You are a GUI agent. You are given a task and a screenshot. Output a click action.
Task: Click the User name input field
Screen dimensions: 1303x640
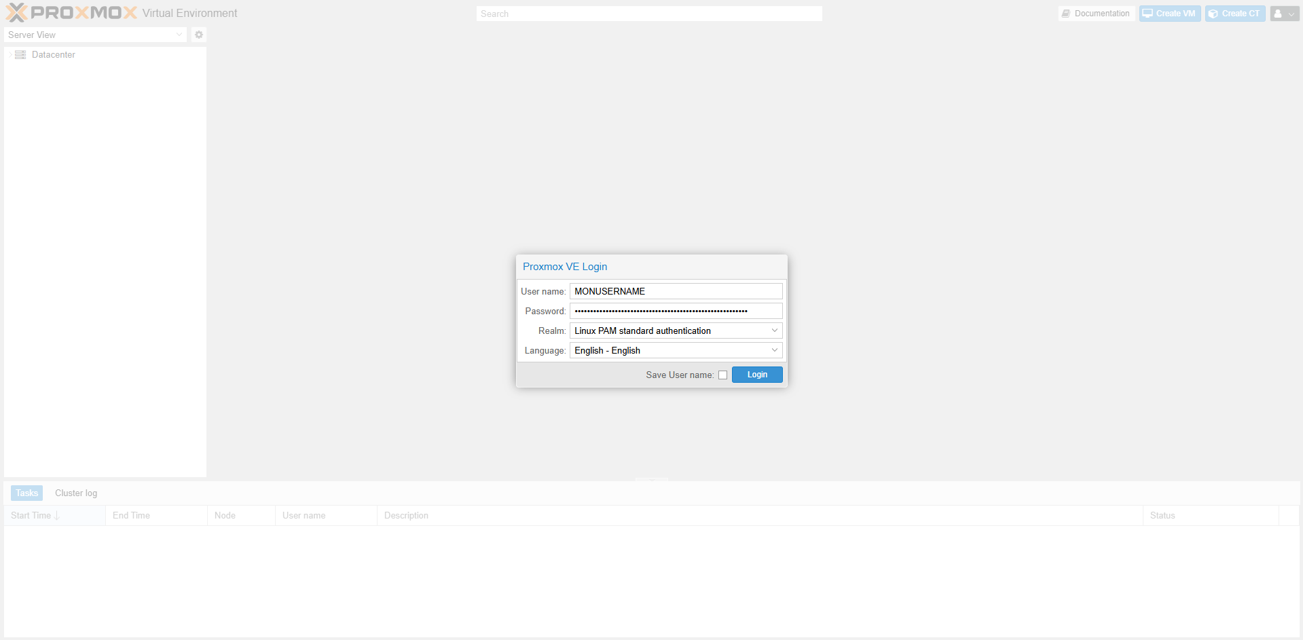(x=676, y=291)
